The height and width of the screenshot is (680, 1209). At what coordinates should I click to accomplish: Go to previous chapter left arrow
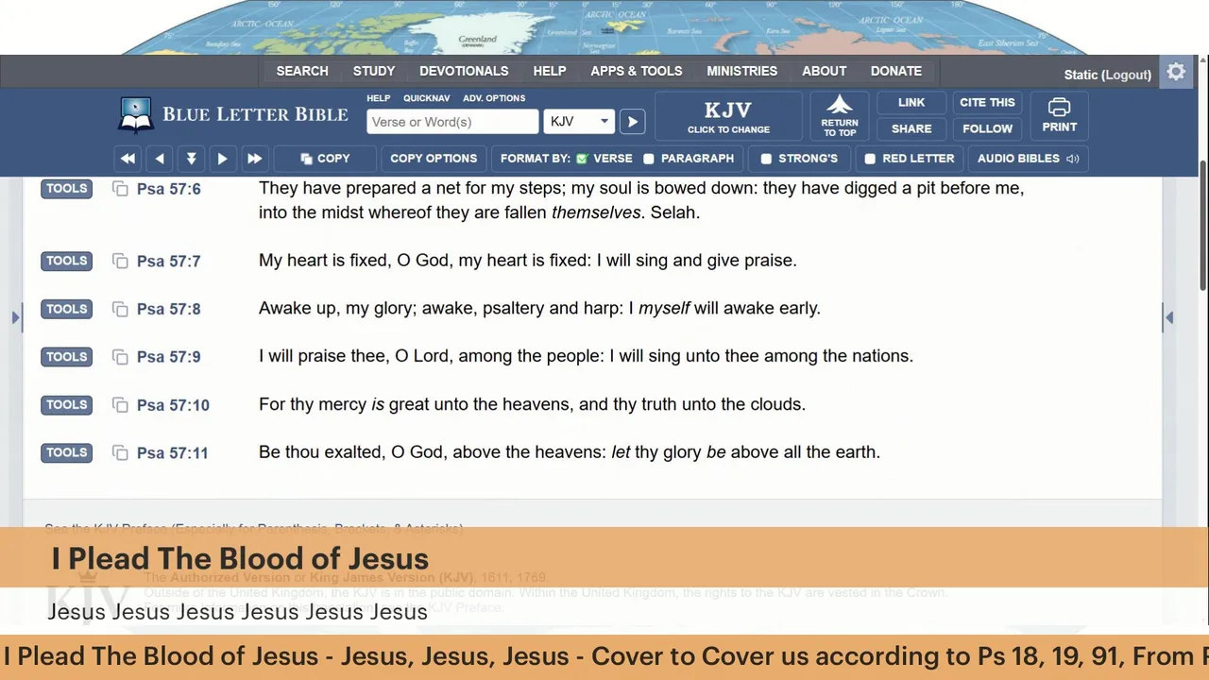[160, 159]
